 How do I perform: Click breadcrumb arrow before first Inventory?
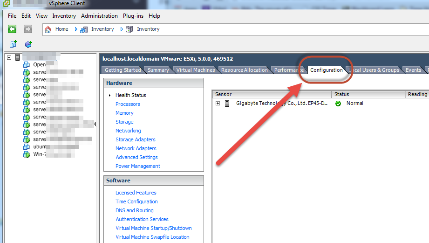point(76,29)
